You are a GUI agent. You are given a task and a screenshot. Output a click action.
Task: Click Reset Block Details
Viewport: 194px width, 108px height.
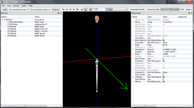tap(137, 10)
